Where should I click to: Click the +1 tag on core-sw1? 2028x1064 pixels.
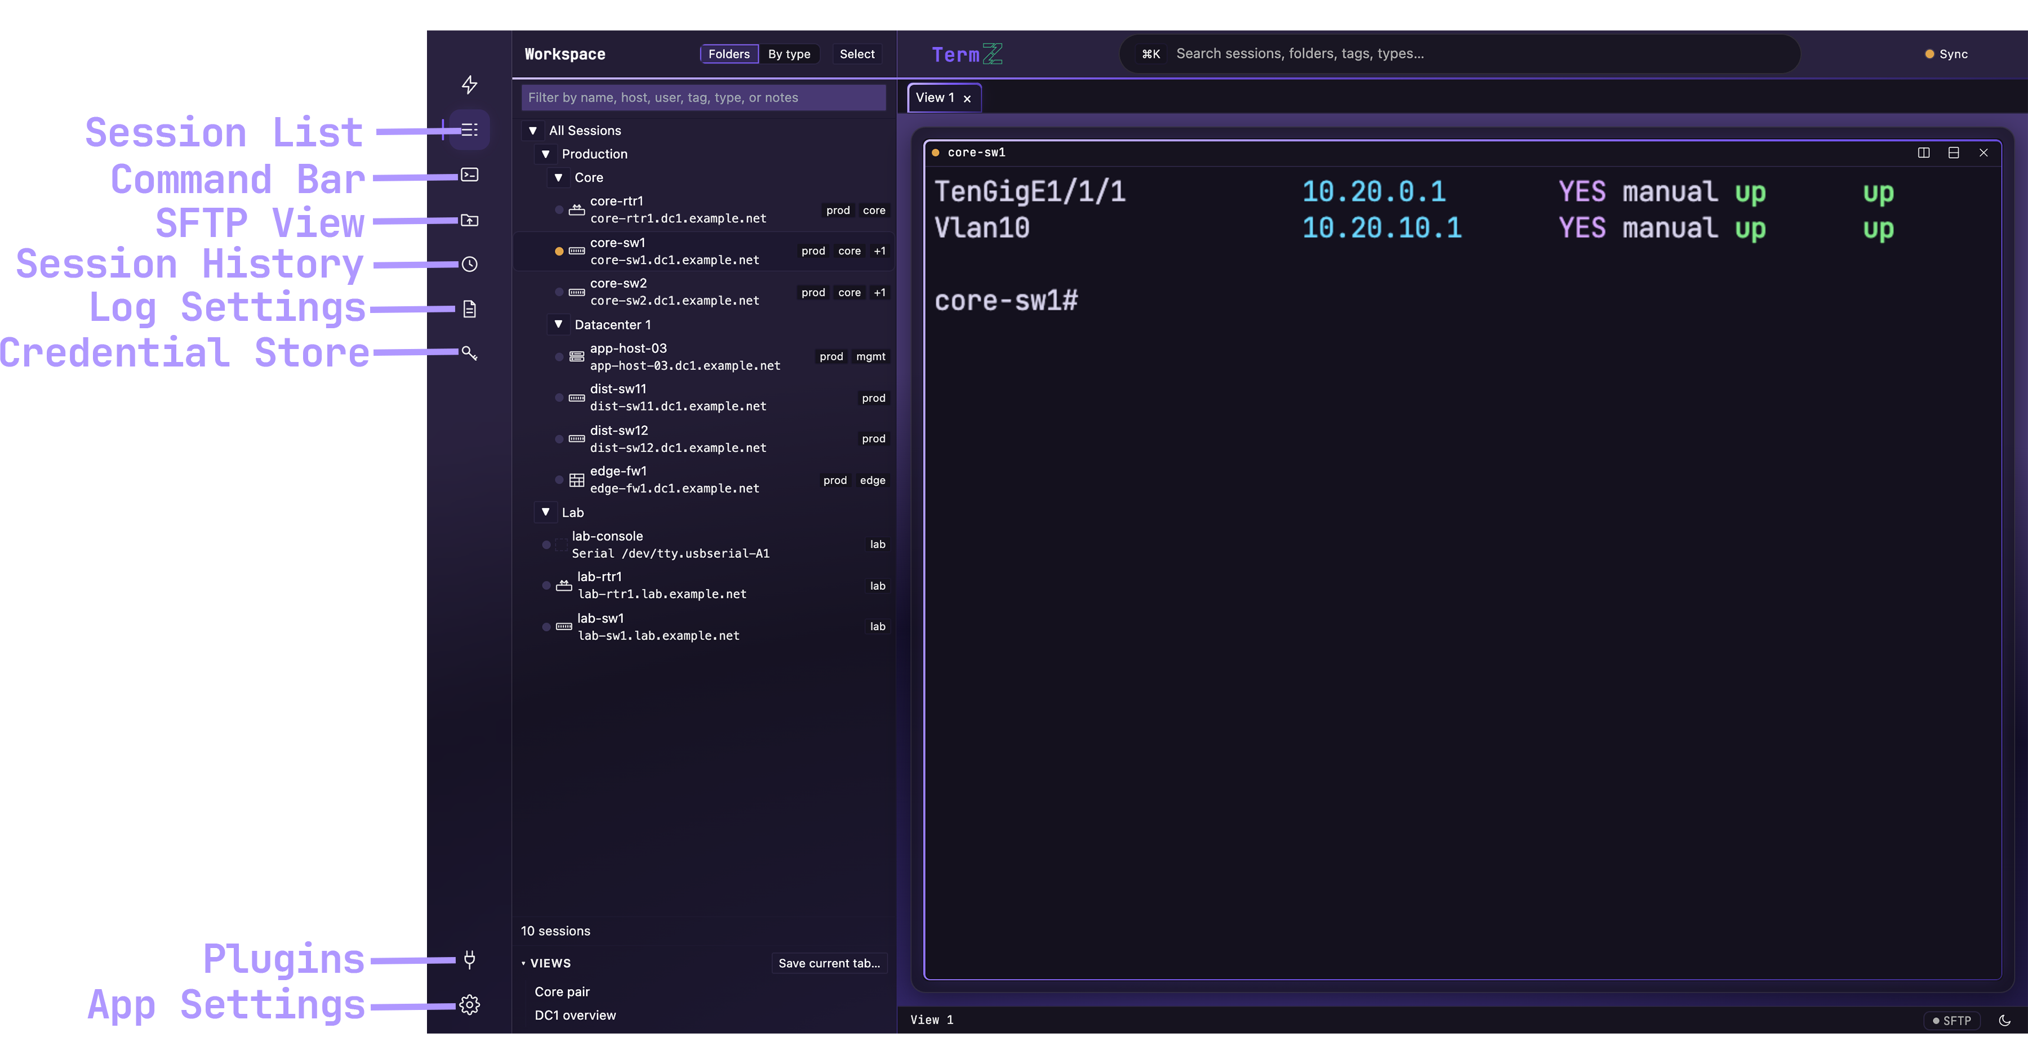pos(879,251)
